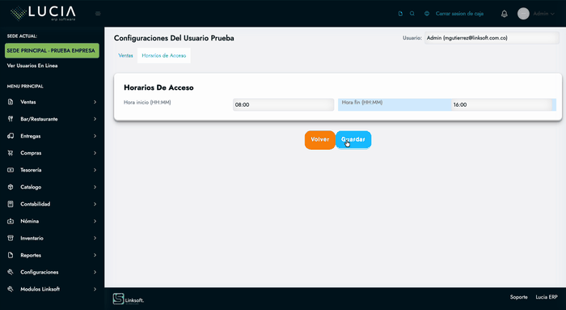Select the Horarios de Acceso tab
Viewport: 566px width, 310px height.
tap(164, 55)
